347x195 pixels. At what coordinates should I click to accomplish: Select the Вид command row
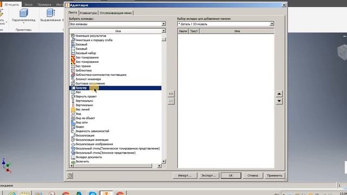click(x=115, y=114)
